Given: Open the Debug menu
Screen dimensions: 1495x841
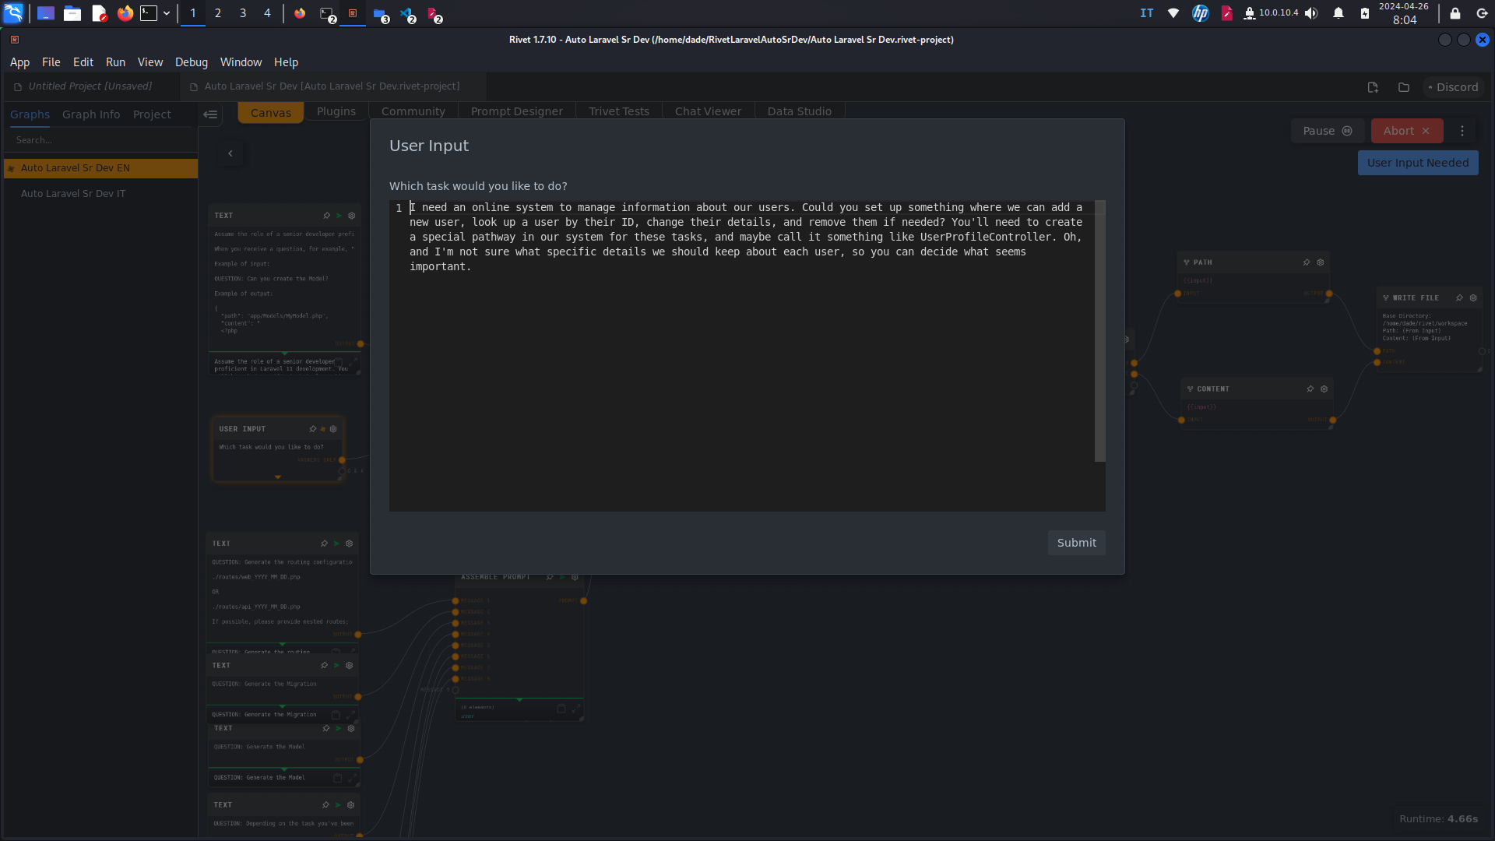Looking at the screenshot, I should pyautogui.click(x=191, y=62).
